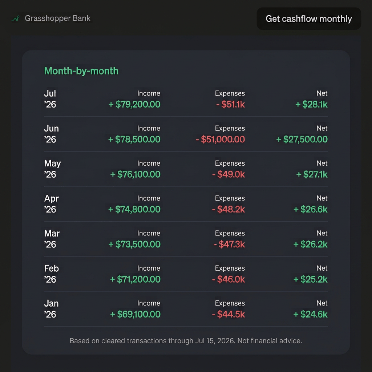
Task: Click the Grasshopper Bank logo icon
Action: [x=16, y=18]
